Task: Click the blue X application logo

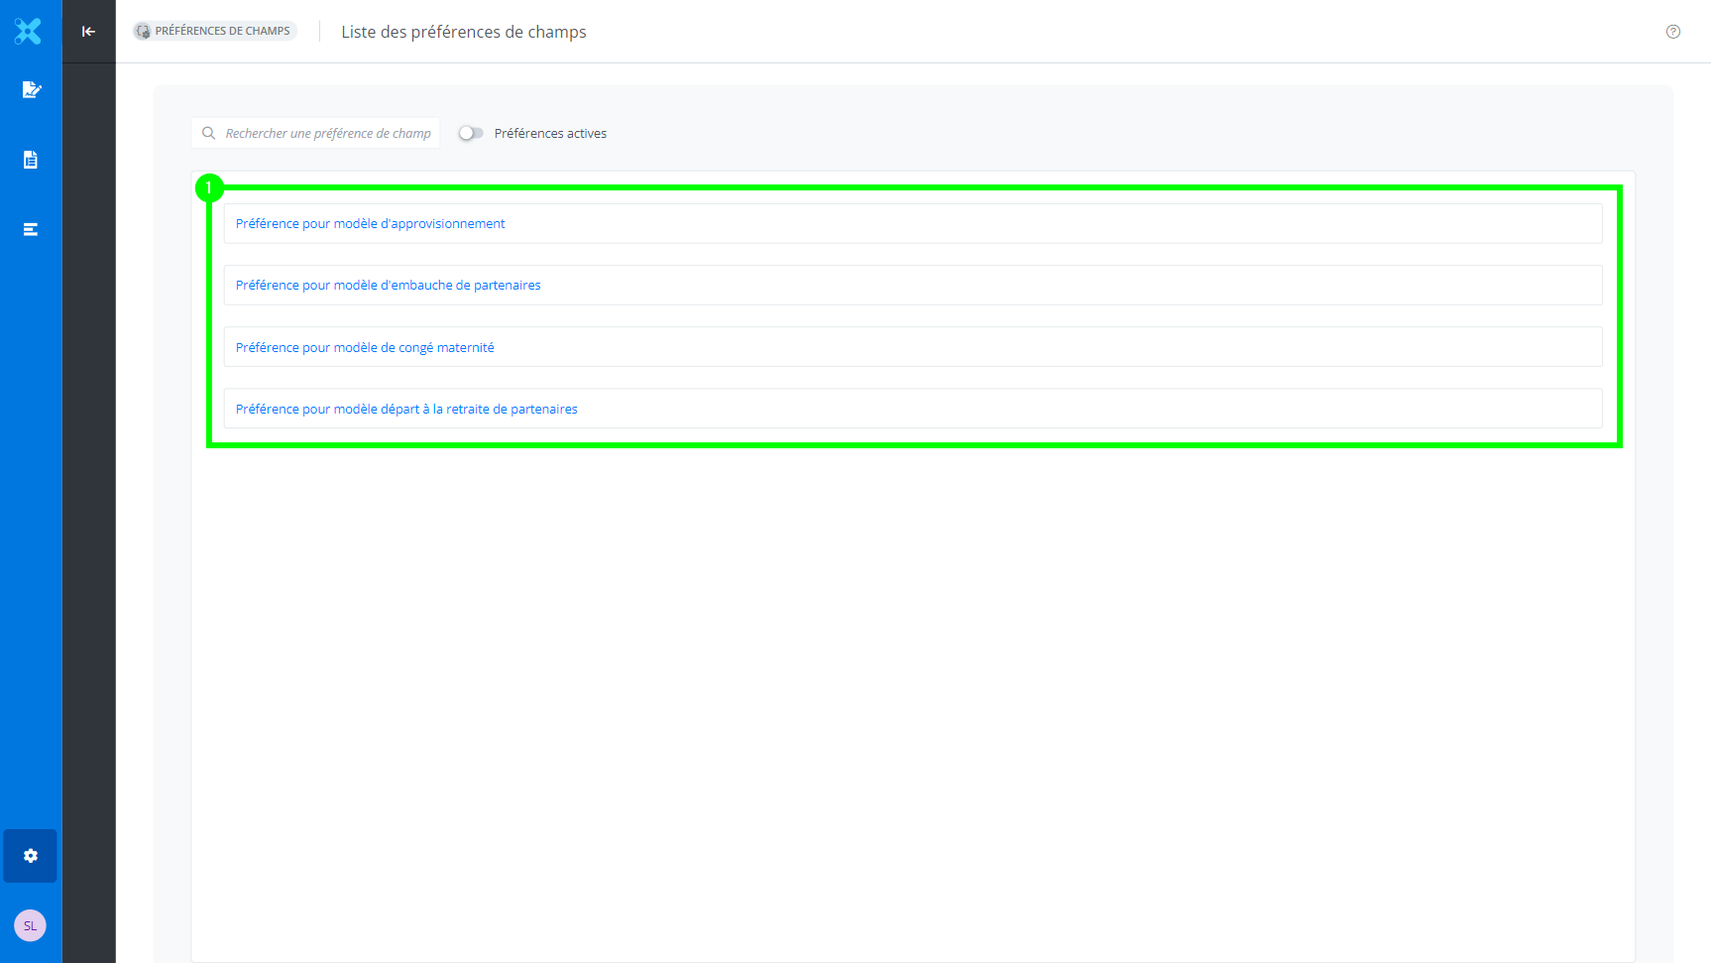Action: coord(29,32)
